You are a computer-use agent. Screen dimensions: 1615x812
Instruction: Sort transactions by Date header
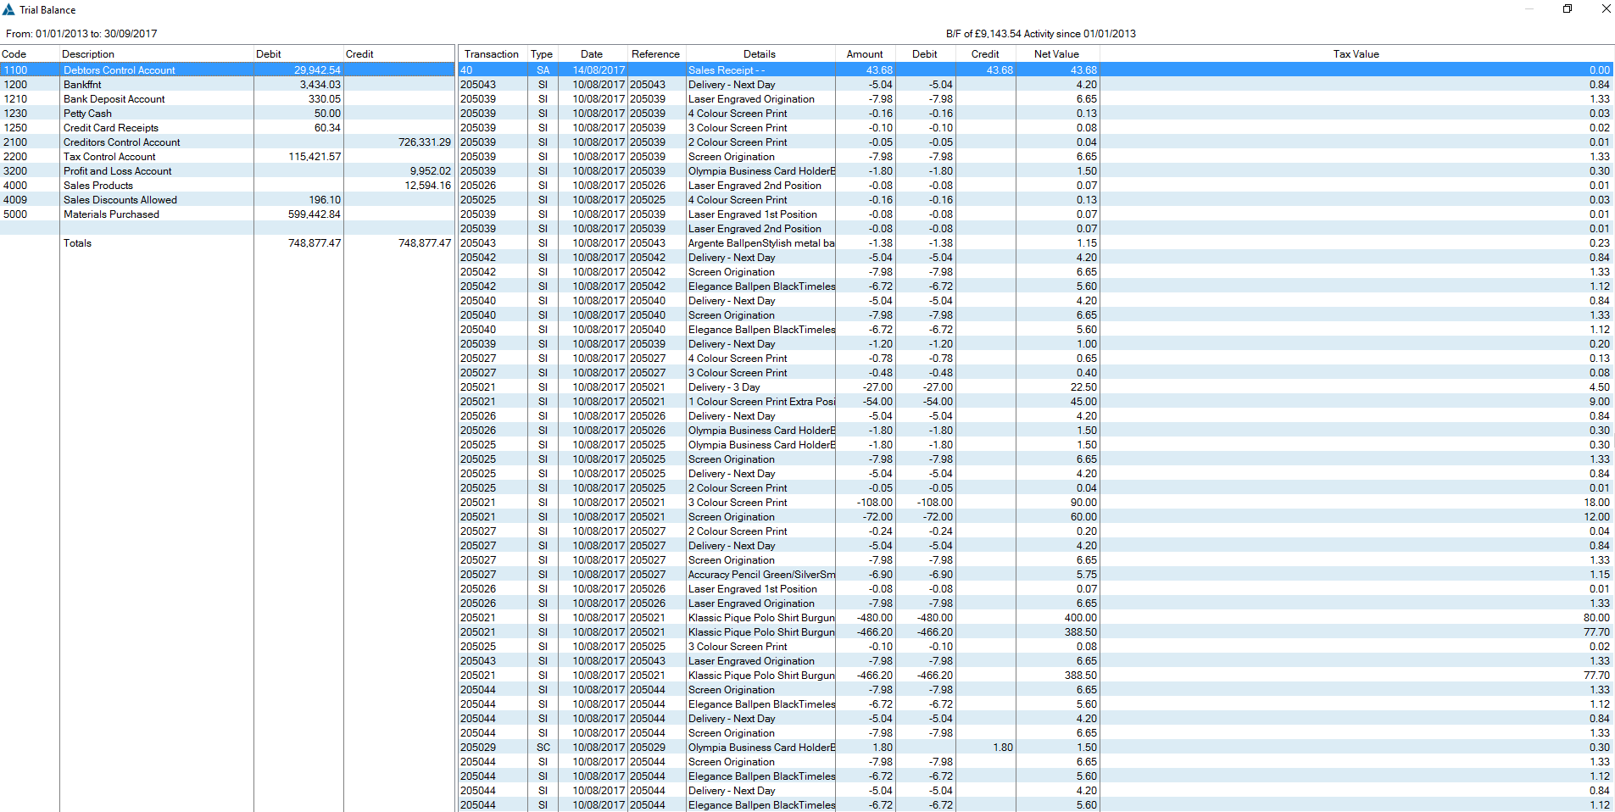(x=592, y=54)
